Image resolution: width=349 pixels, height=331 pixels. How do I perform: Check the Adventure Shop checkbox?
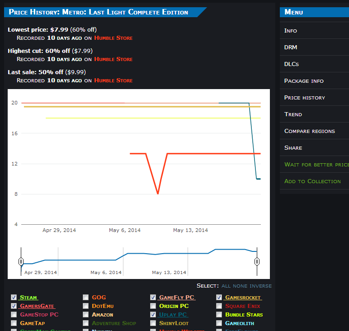tap(86, 323)
